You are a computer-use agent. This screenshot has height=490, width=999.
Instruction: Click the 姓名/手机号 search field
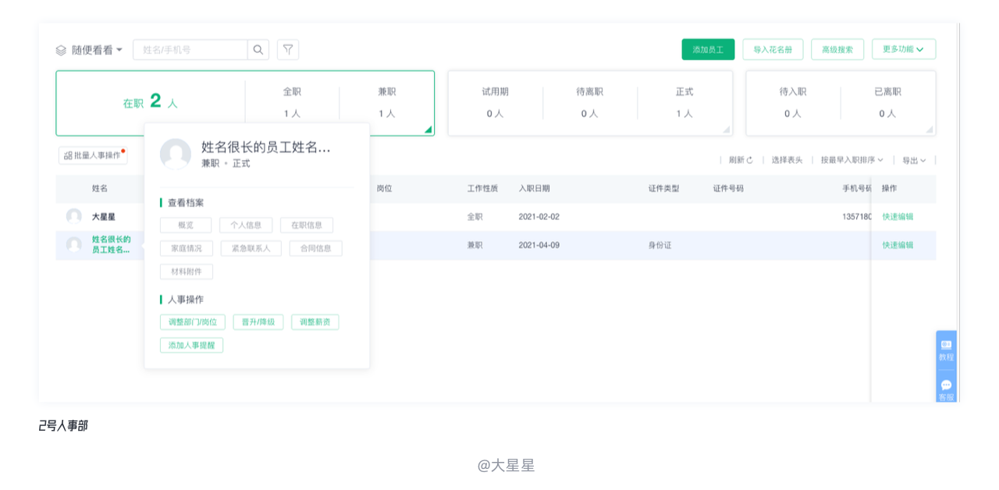click(x=190, y=50)
